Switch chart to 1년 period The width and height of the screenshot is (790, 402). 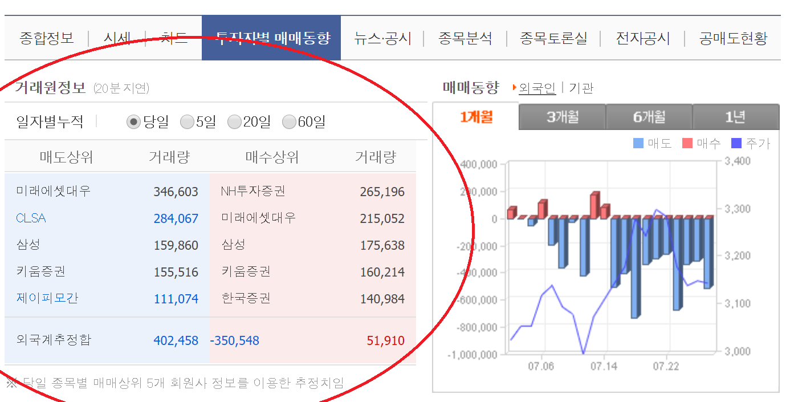(x=736, y=117)
